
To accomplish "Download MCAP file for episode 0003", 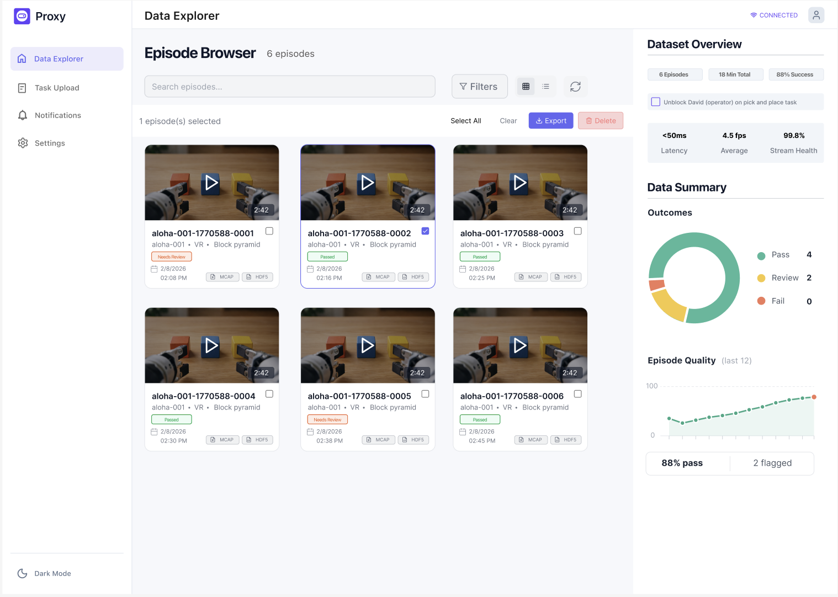I will coord(531,277).
